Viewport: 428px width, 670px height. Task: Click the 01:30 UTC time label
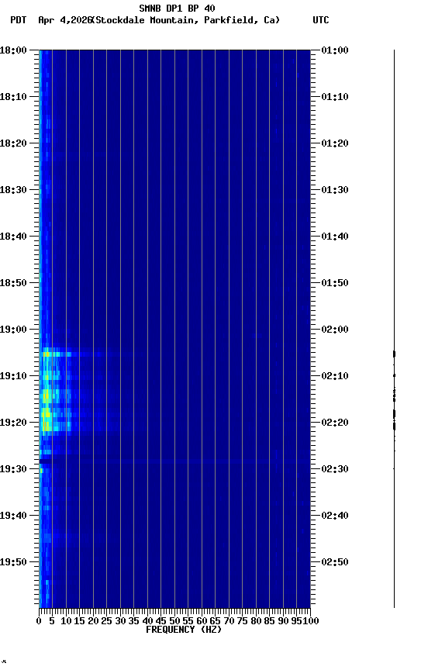coord(335,190)
